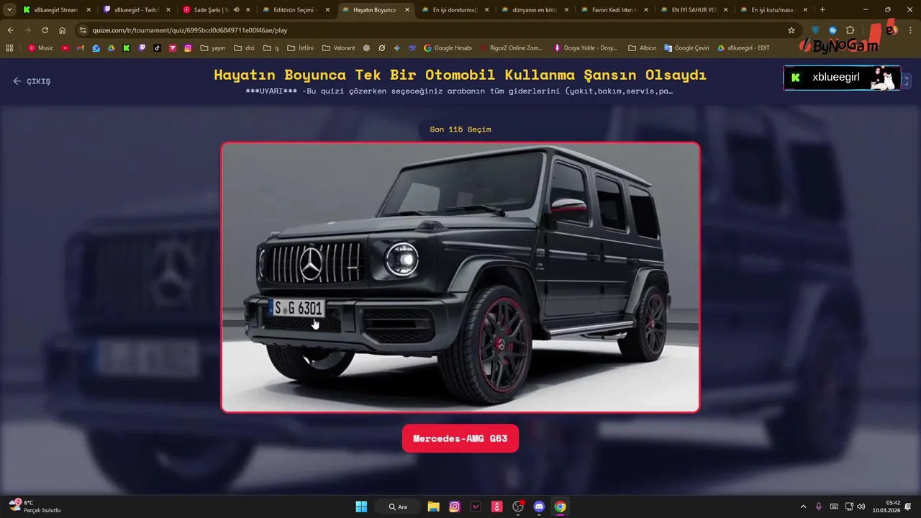Bookmark this page with the star
The height and width of the screenshot is (518, 921).
(791, 30)
